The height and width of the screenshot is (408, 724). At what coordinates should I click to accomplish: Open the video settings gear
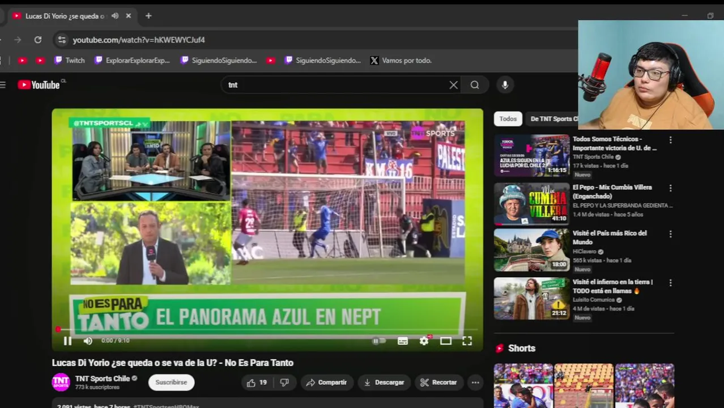(424, 341)
